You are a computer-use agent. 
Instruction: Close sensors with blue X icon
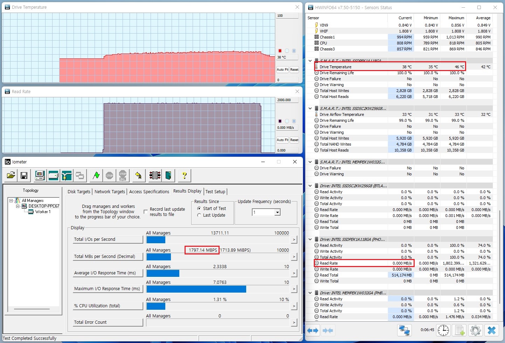pos(492,330)
